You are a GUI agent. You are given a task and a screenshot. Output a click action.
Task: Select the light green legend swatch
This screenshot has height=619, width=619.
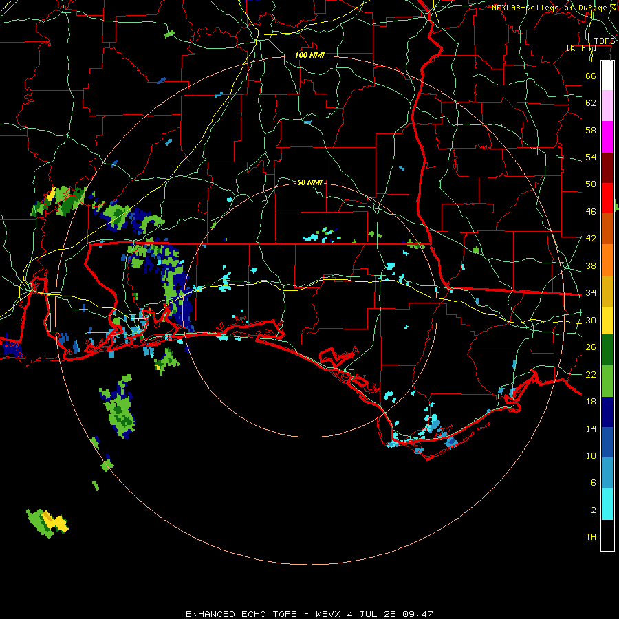coord(607,381)
